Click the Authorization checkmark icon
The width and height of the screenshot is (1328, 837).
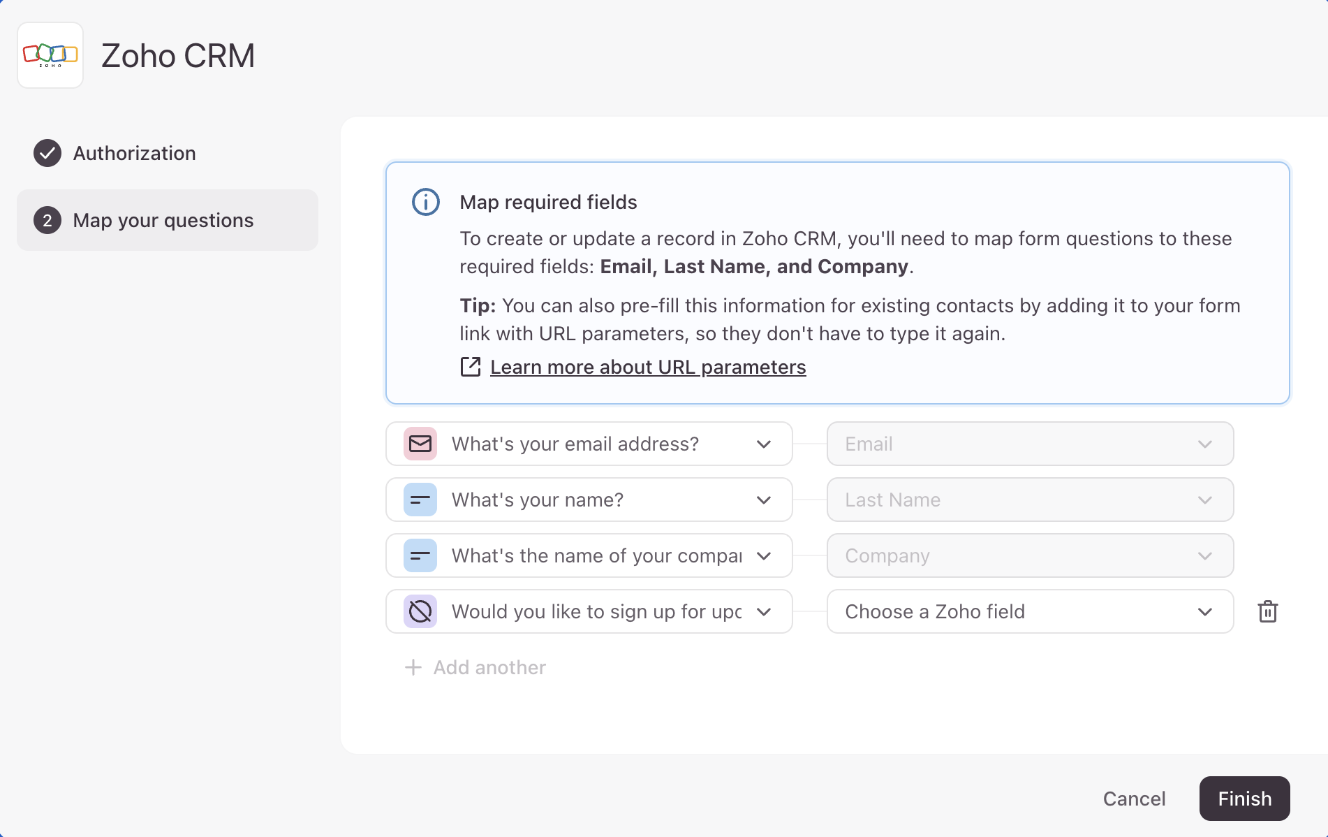point(47,153)
